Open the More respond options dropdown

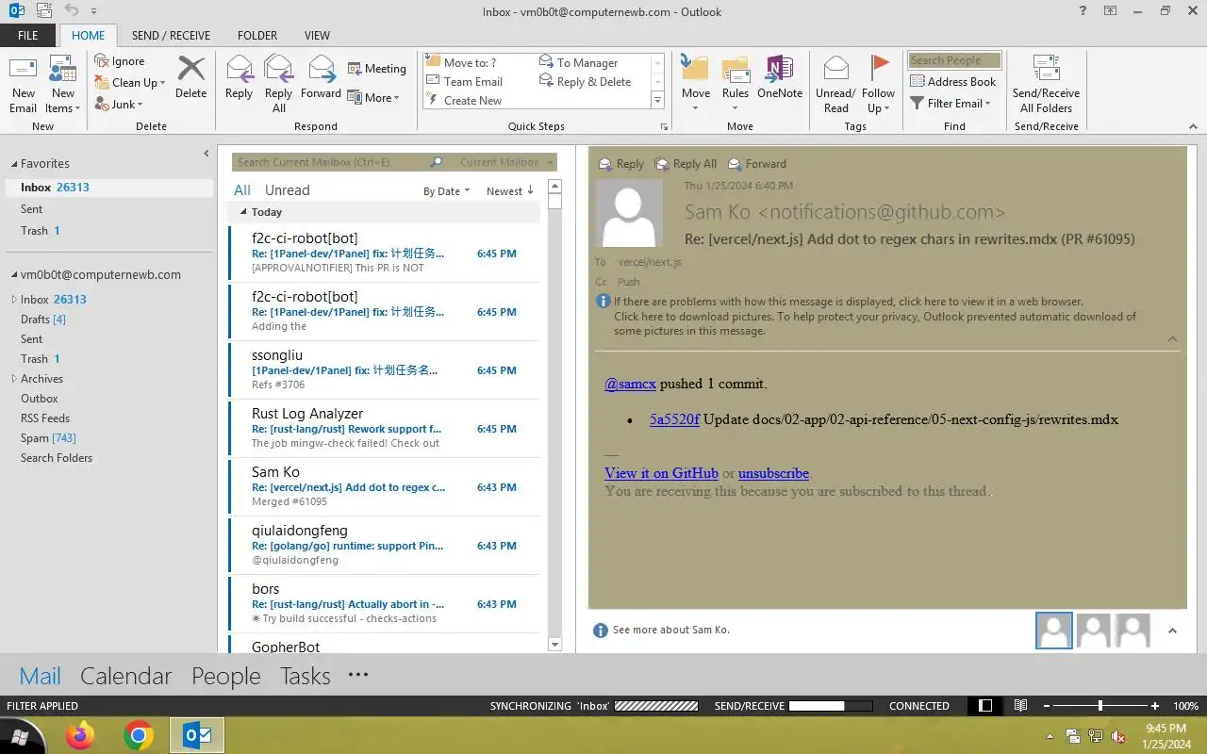click(373, 97)
